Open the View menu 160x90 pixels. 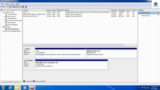pyautogui.click(x=12, y=4)
